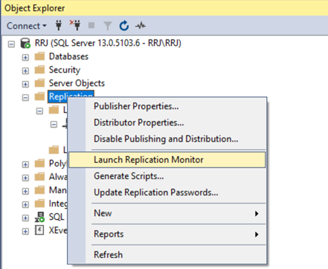328x269 pixels.
Task: Expand the Man... node
Action: [x=25, y=191]
